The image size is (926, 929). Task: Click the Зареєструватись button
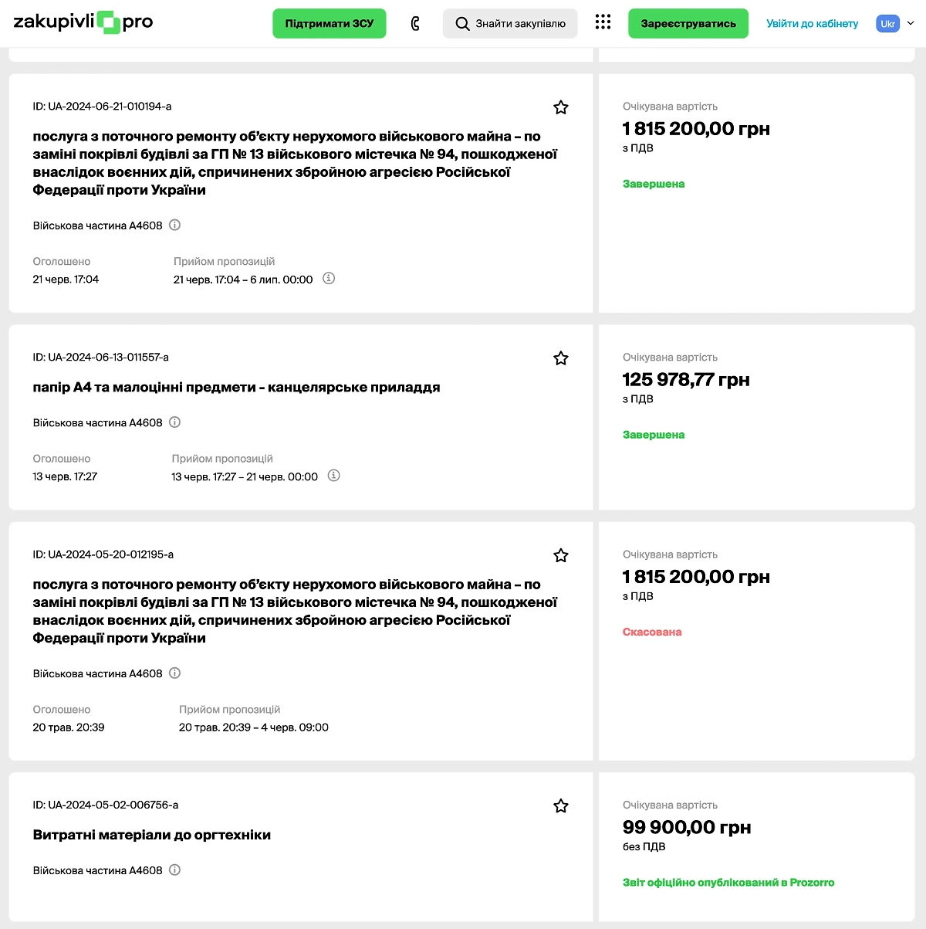[688, 23]
